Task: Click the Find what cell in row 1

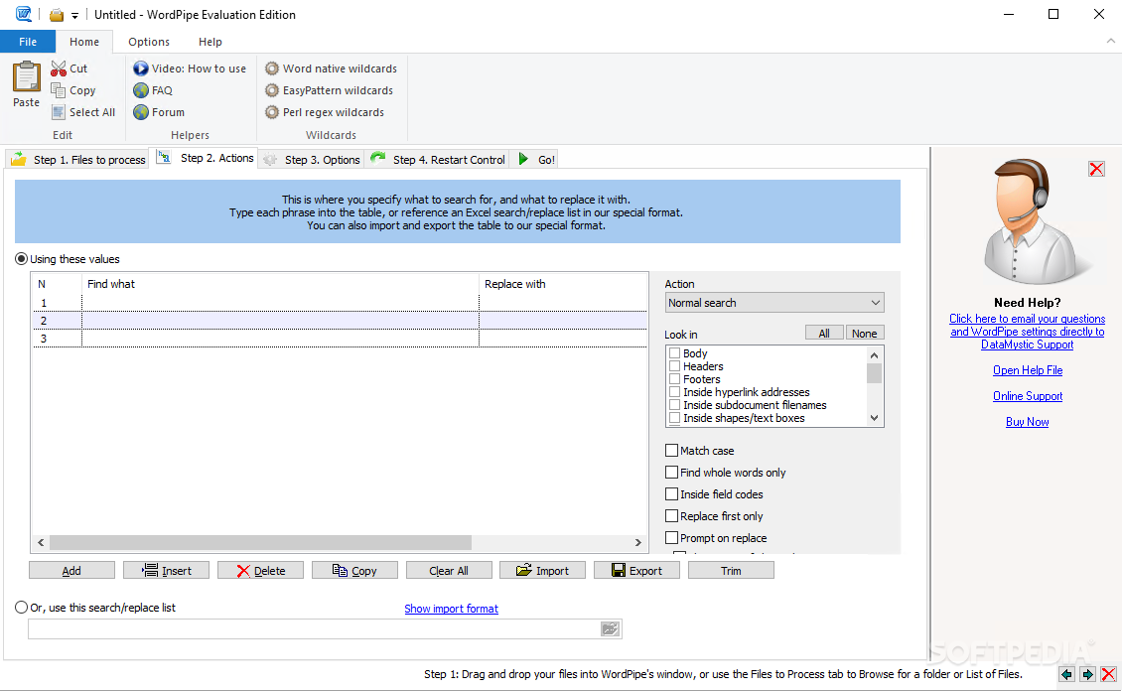Action: [x=280, y=303]
